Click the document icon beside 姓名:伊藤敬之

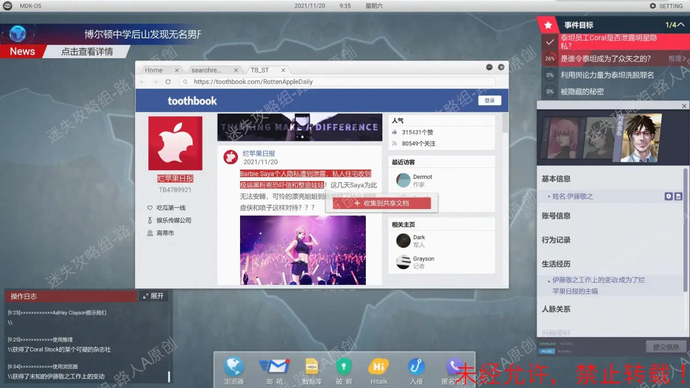678,196
